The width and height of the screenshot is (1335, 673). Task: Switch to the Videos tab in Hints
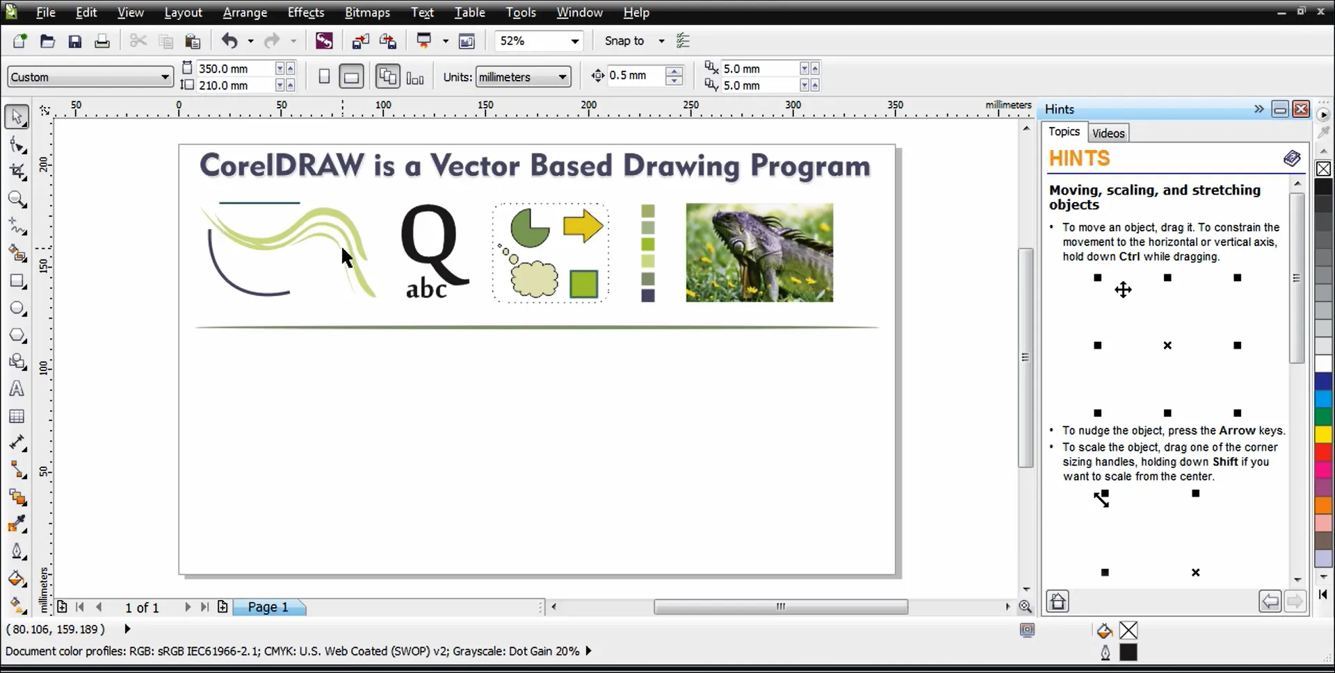pos(1108,133)
